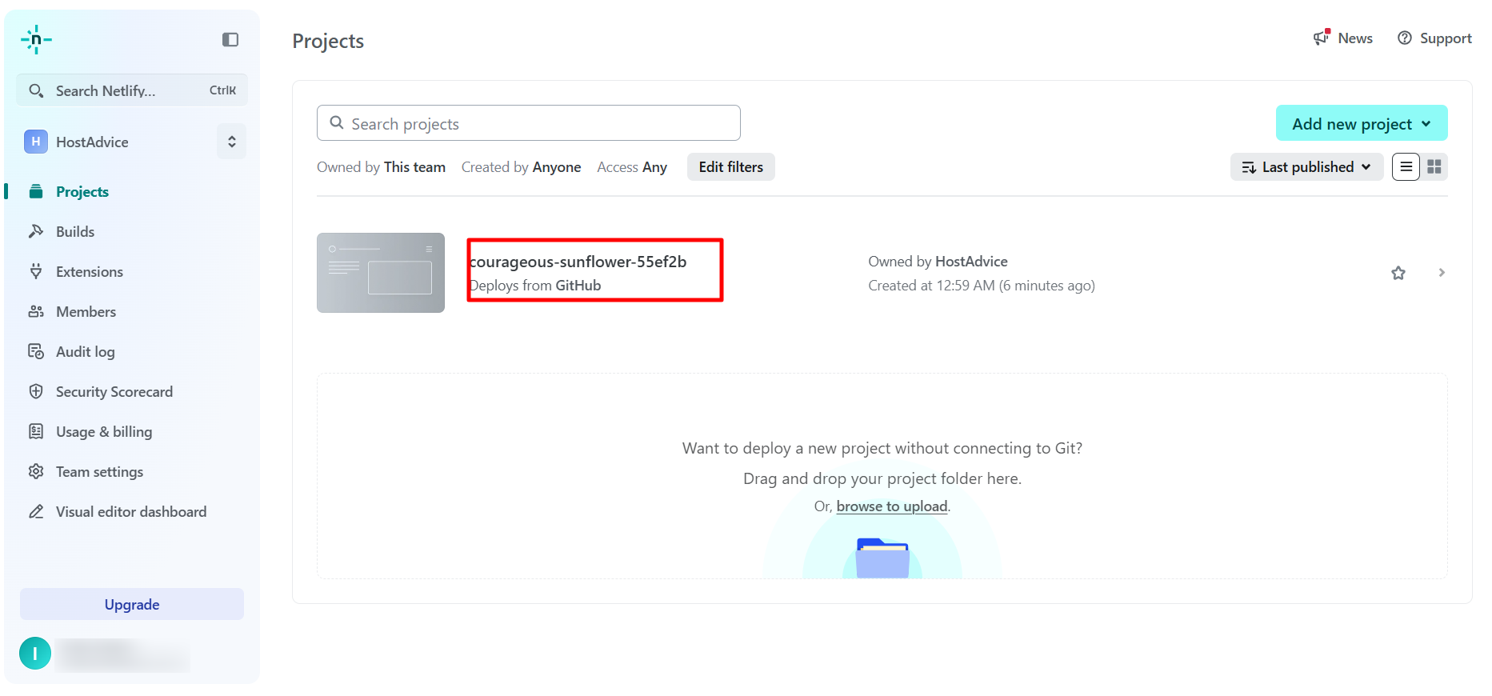Click the user avatar at bottom
Viewport: 1492px width, 696px height.
(x=35, y=653)
